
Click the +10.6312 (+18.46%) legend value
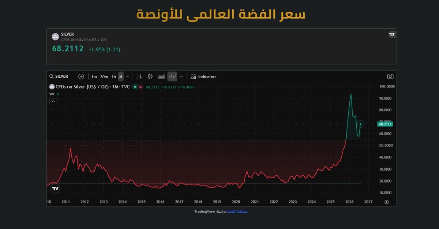tap(177, 87)
